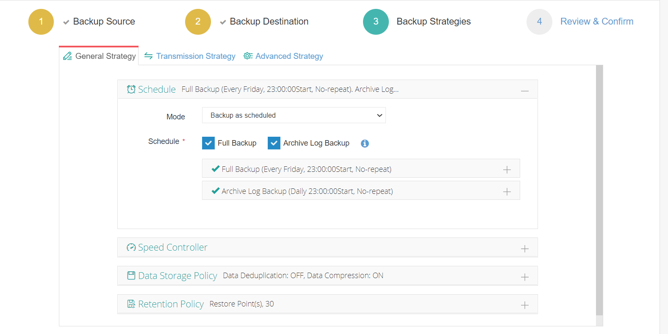Expand the Data Storage Policy section
This screenshot has height=334, width=668.
pyautogui.click(x=525, y=277)
